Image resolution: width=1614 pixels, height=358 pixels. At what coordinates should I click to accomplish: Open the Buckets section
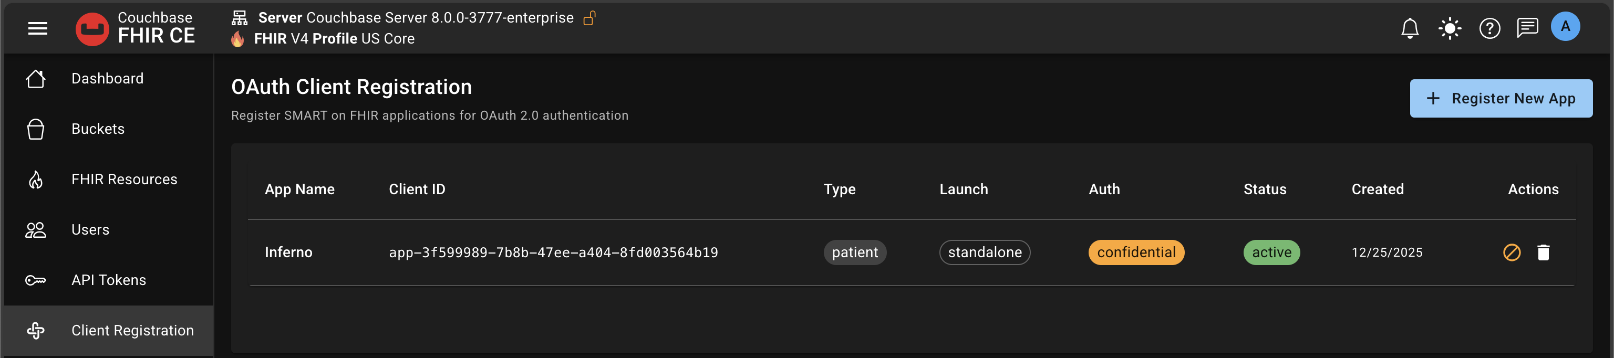(98, 129)
